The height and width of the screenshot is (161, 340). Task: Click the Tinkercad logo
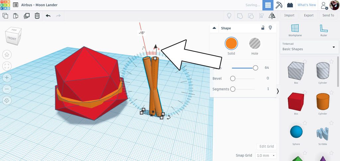pos(5,5)
